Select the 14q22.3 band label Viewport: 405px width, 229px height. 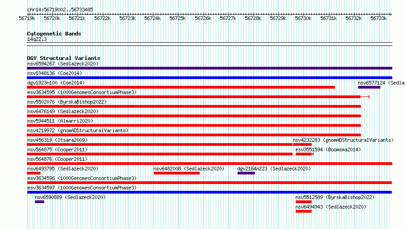pos(37,39)
